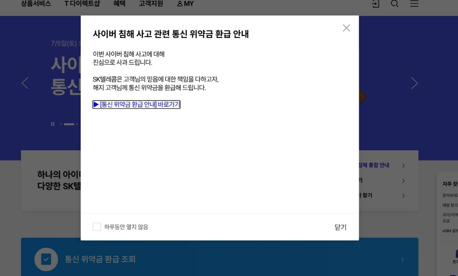Open the search icon in top navigation
The image size is (458, 276).
tap(394, 4)
